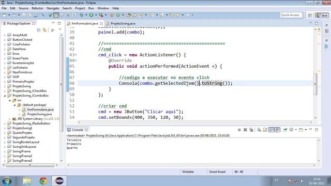
Task: Click Clear Console icon
Action: pos(259,130)
